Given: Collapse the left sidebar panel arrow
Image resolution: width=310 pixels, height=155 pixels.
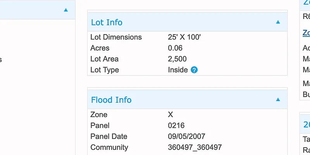Looking at the screenshot, I should click(66, 10).
